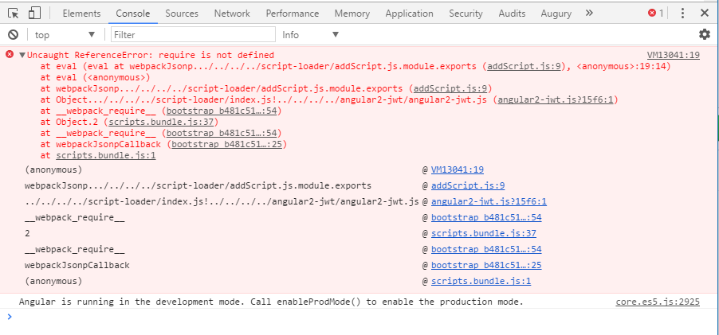The image size is (719, 335).
Task: Switch to the Performance tab
Action: 292,14
